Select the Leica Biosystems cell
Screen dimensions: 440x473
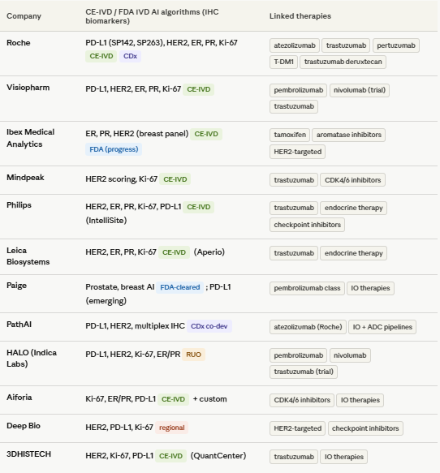[28, 256]
